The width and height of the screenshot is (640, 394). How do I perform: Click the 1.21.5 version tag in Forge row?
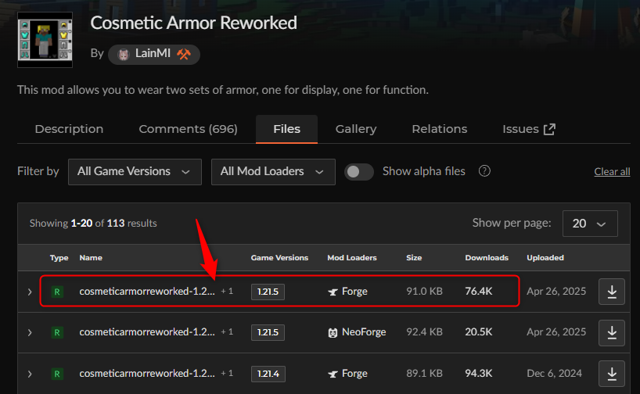pos(268,292)
